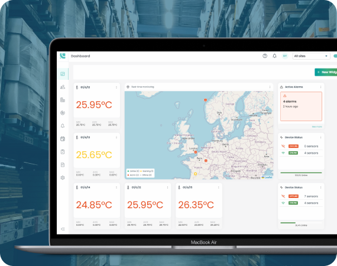Open the options menu of the 24.85°C widget
Screen dimensions: 337x266
116,187
